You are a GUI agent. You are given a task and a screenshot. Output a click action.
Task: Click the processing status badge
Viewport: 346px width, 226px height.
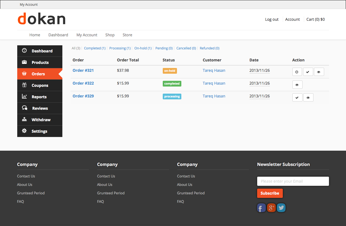pyautogui.click(x=172, y=96)
